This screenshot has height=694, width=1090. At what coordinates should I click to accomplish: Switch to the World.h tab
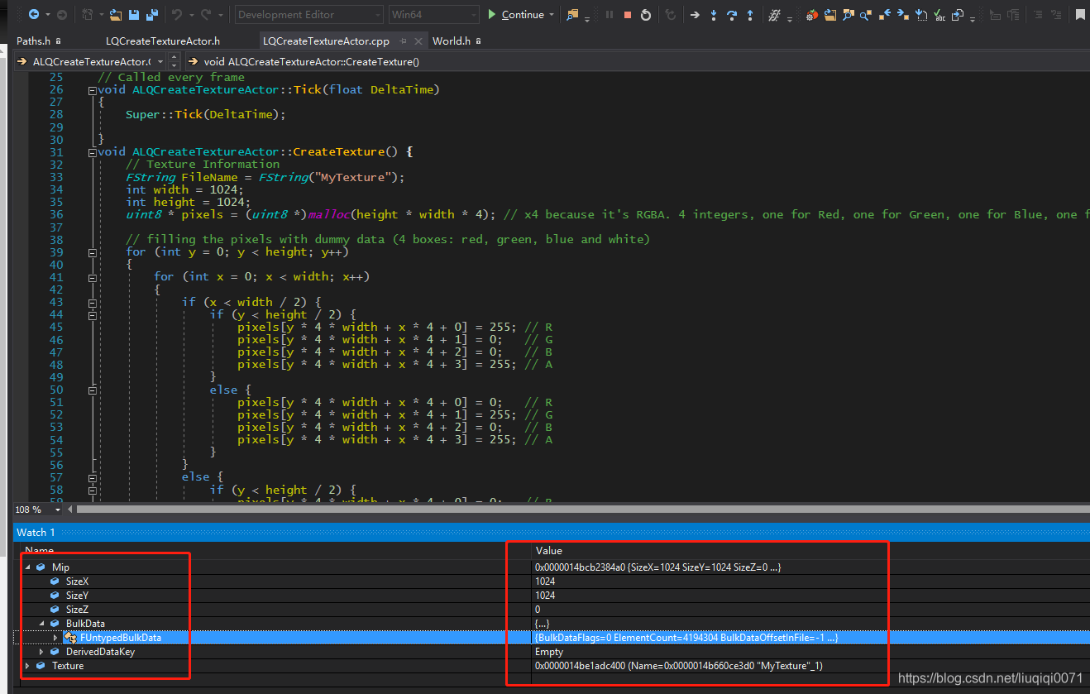coord(451,41)
